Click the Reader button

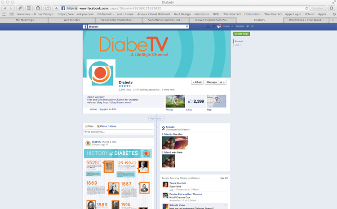tap(318, 8)
